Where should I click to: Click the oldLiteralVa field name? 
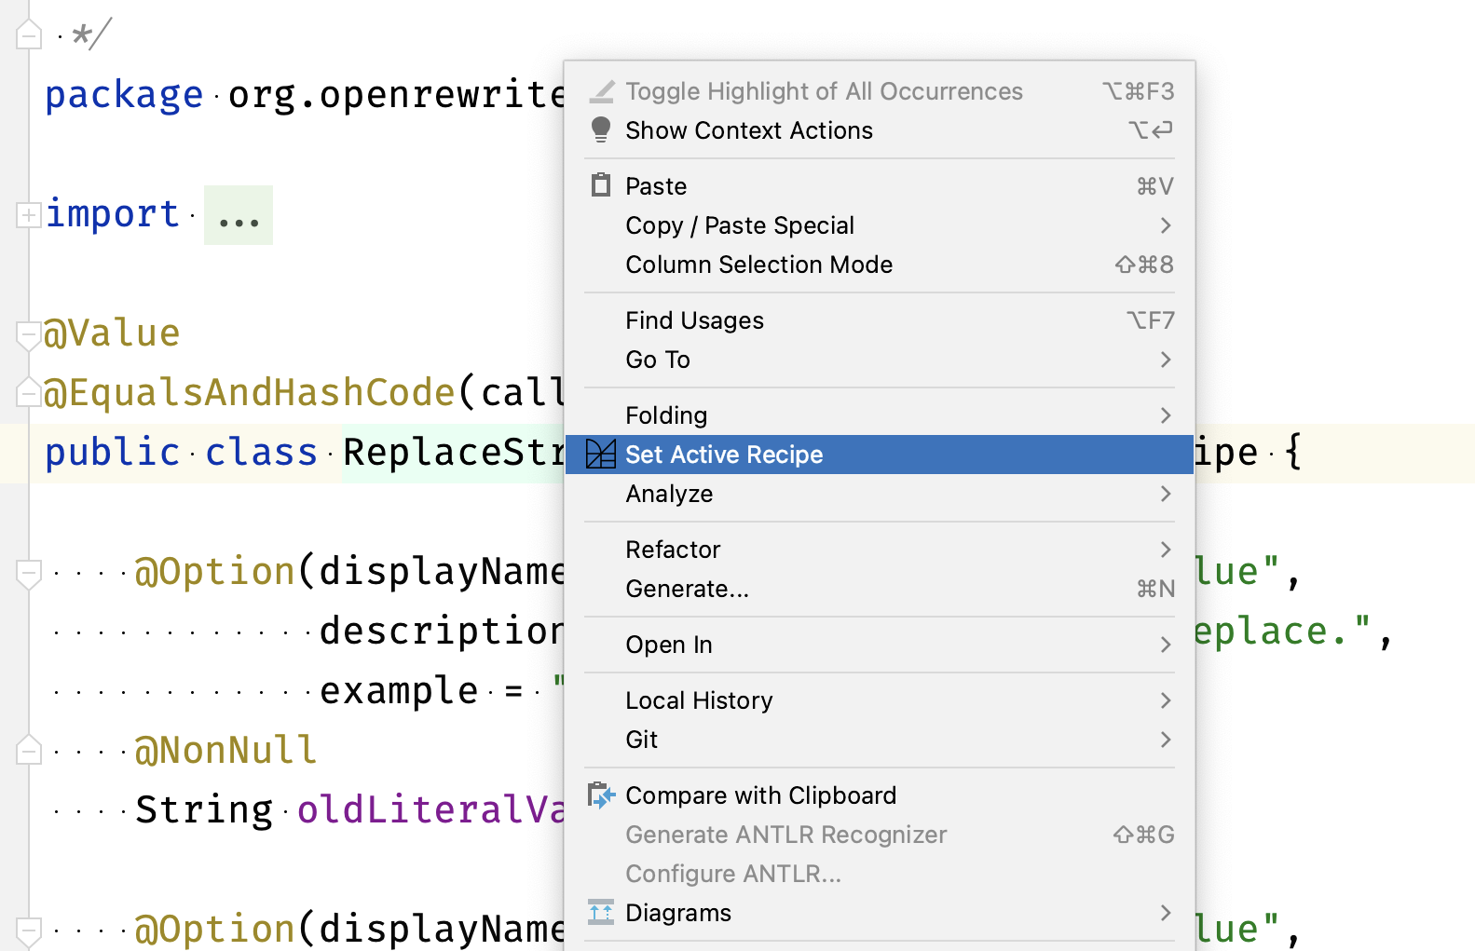430,809
